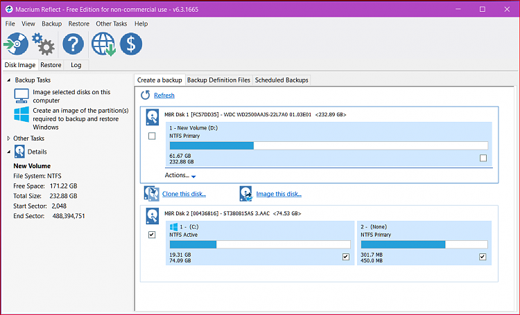This screenshot has height=315, width=520.
Task: Click the End Sector 488,394,751 value
Action: click(69, 216)
